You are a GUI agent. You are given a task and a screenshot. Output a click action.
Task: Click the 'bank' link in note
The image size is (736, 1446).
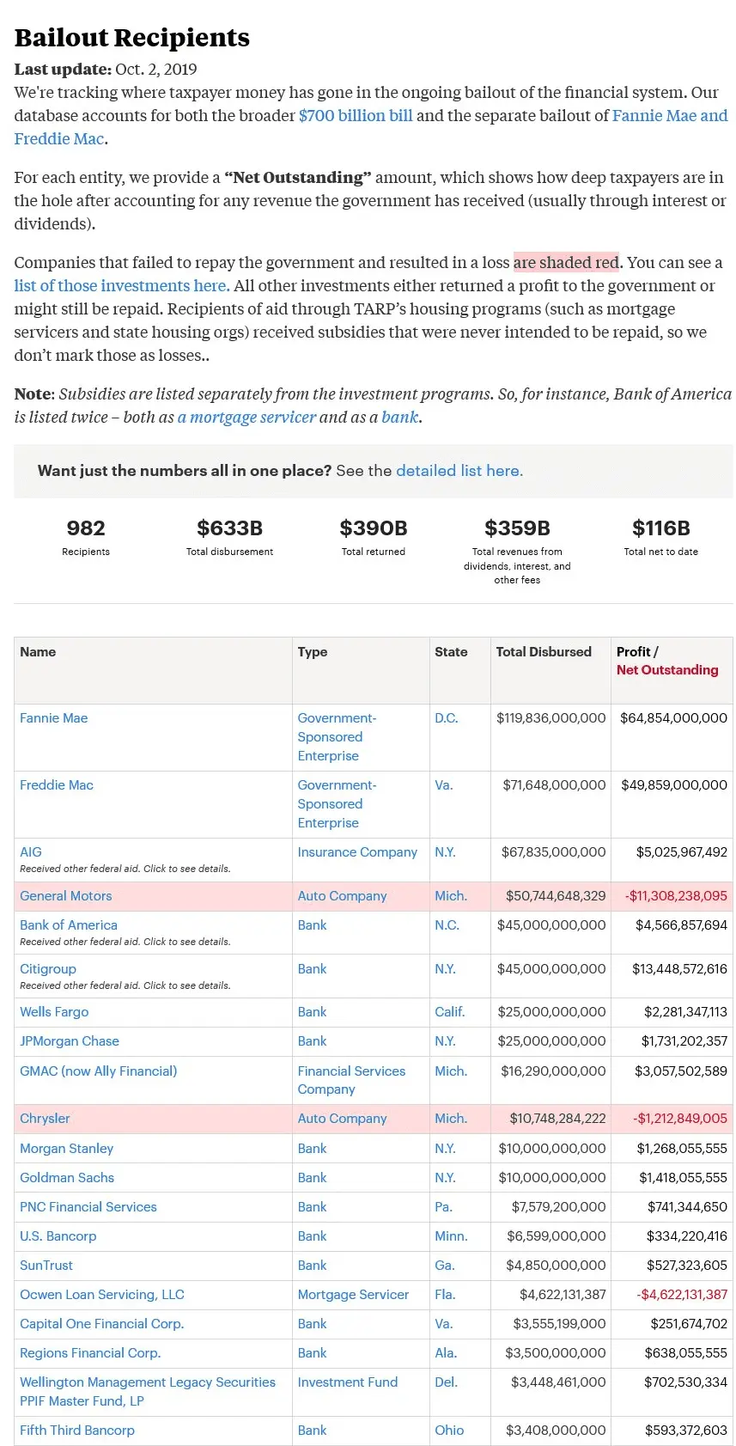pyautogui.click(x=399, y=417)
